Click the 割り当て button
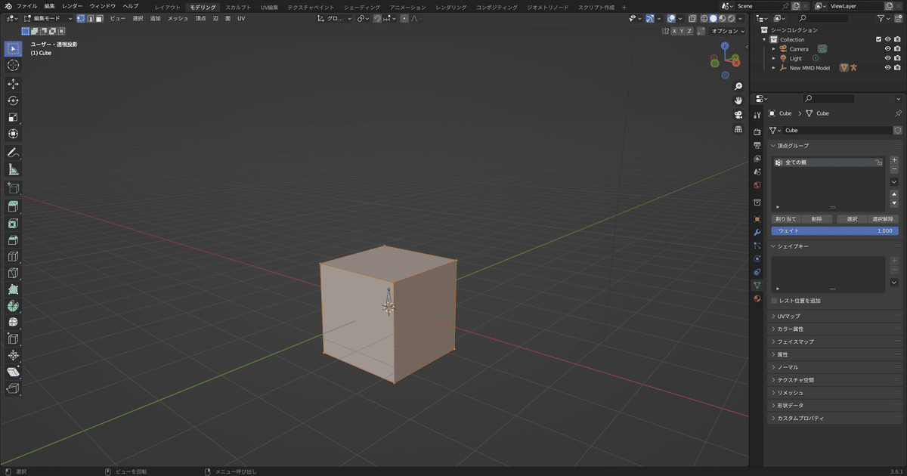The image size is (907, 476). pos(786,219)
